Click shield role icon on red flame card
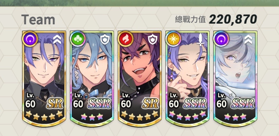 [x=153, y=39]
